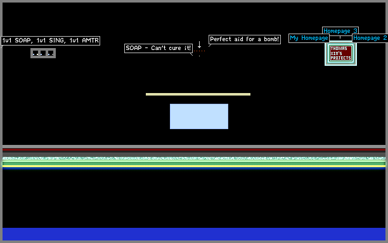Open the My Homepage link sign
388x243 pixels.
tap(309, 38)
